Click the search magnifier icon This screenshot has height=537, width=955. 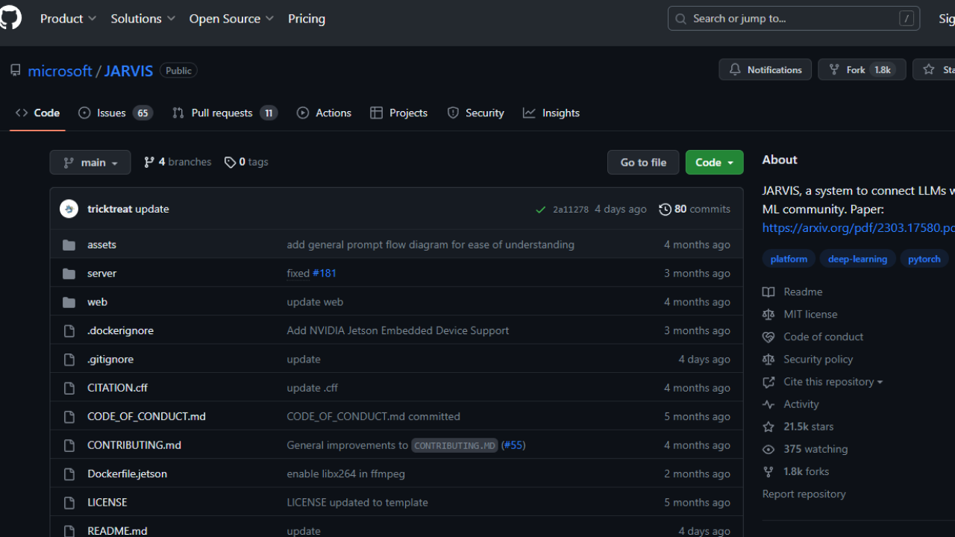coord(680,19)
